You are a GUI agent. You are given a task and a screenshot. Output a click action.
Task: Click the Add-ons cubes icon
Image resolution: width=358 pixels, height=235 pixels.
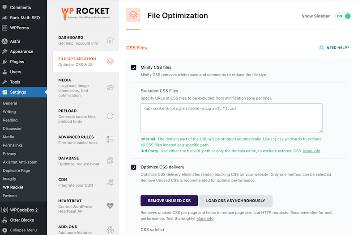[110, 229]
